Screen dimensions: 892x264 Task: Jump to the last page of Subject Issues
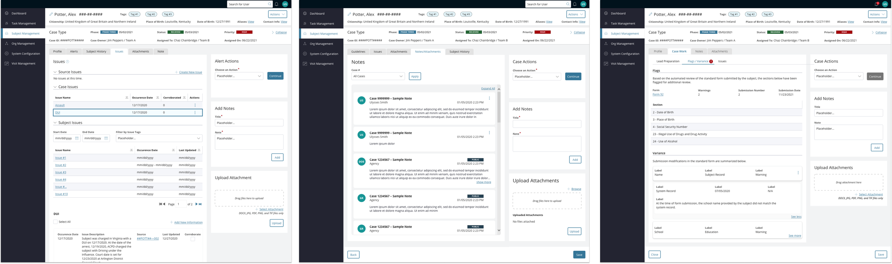(200, 204)
